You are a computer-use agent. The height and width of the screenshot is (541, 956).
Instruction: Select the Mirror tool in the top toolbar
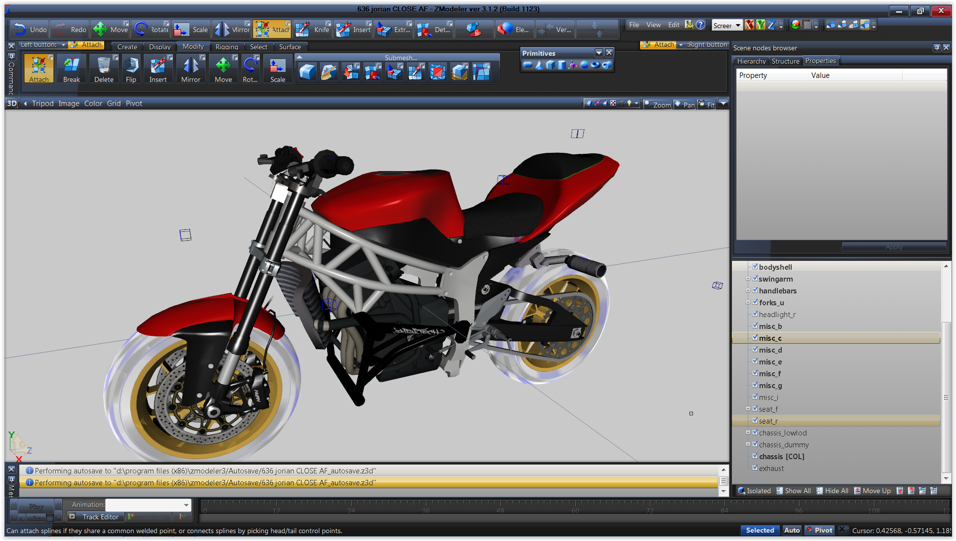232,30
